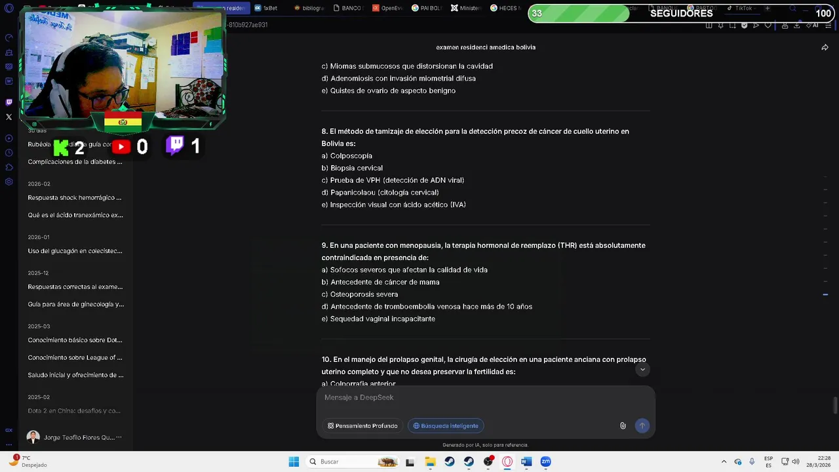Open downloads icon in address bar
The width and height of the screenshot is (839, 472).
point(796,25)
